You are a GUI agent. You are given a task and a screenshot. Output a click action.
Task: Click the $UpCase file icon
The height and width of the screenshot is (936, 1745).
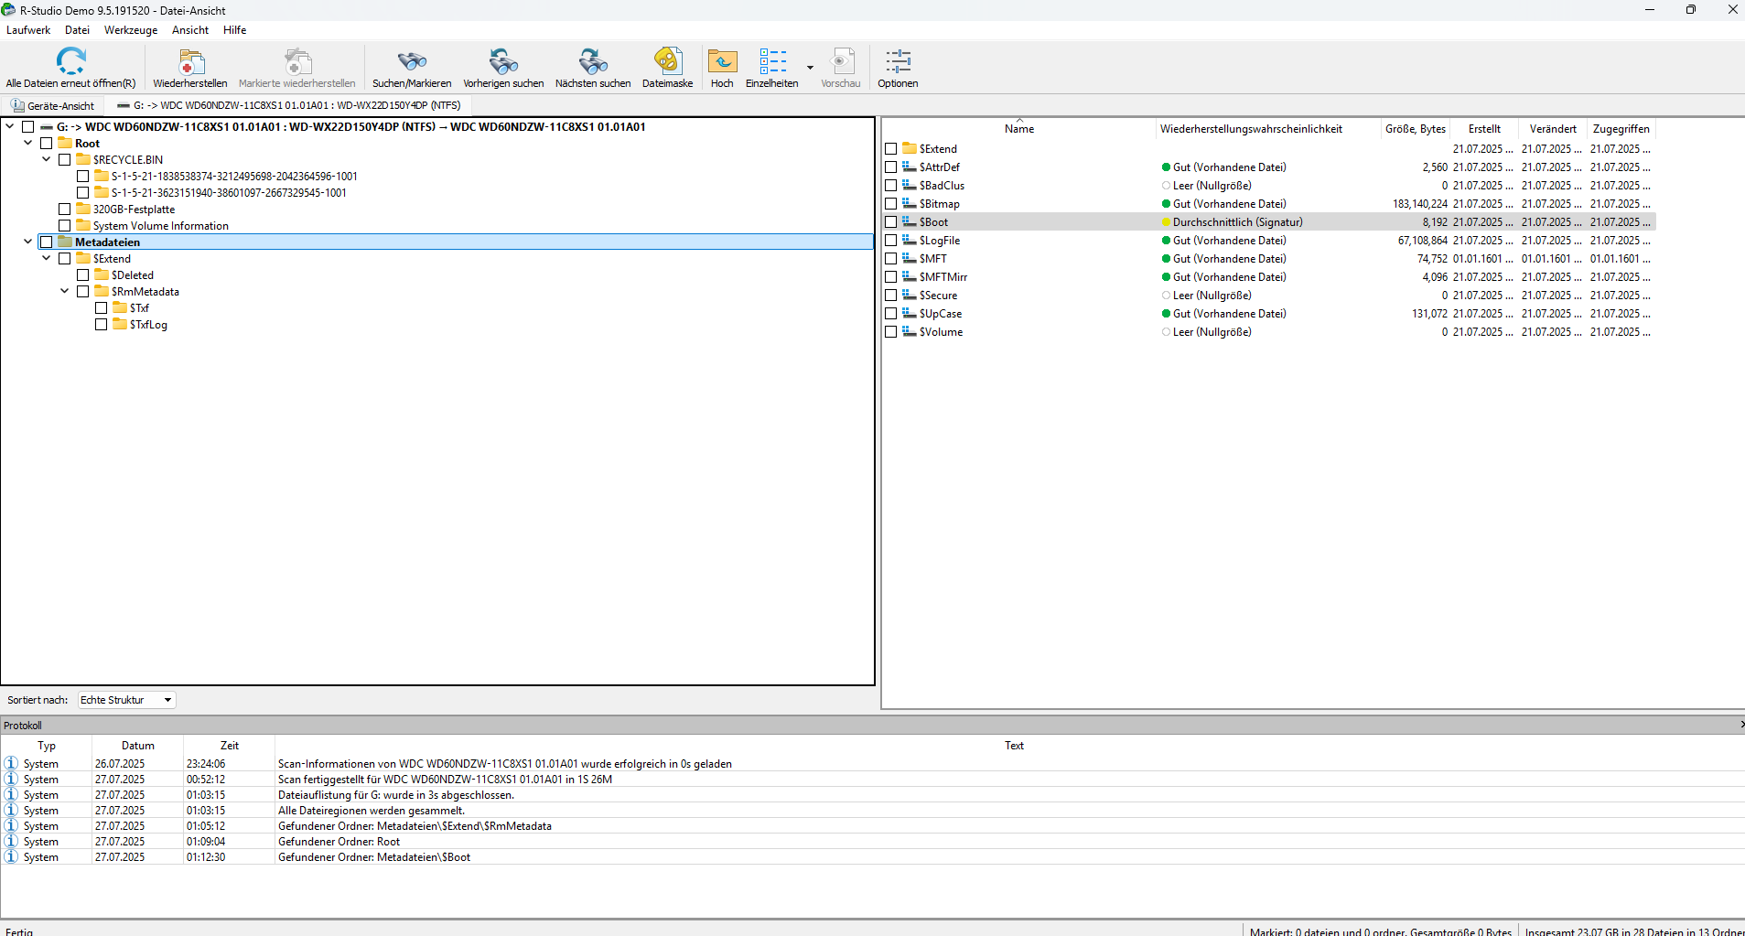(x=910, y=313)
